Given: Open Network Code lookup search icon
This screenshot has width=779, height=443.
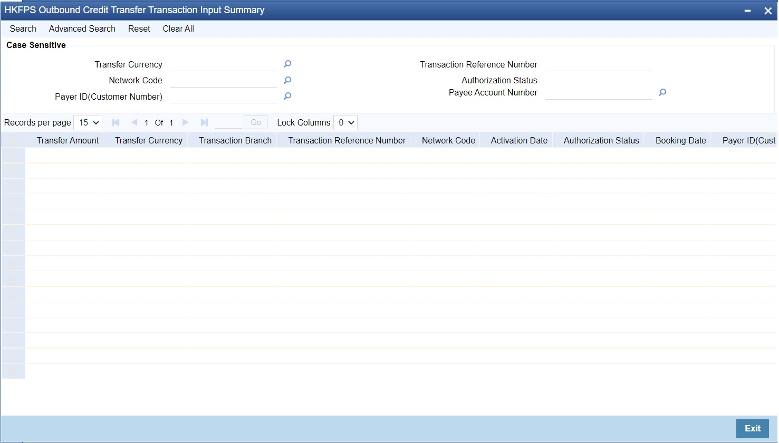Looking at the screenshot, I should 287,81.
